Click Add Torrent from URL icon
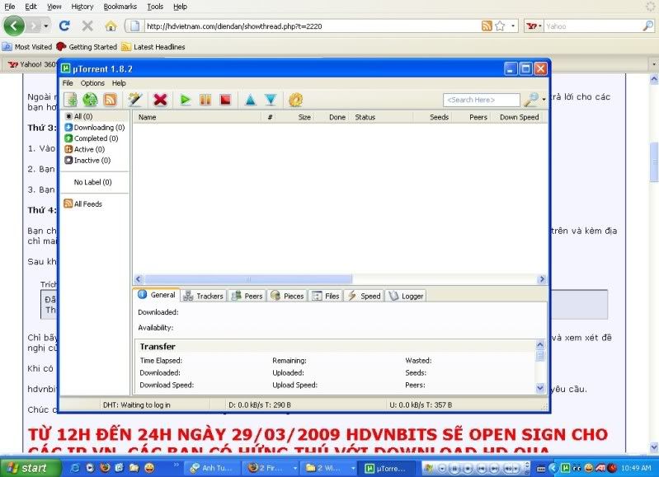Viewport: 659px width, 477px height. [x=90, y=100]
